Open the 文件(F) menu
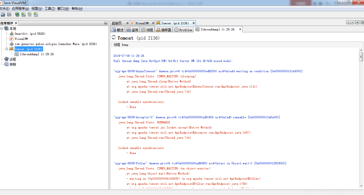364x195 pixels. click(x=5, y=9)
